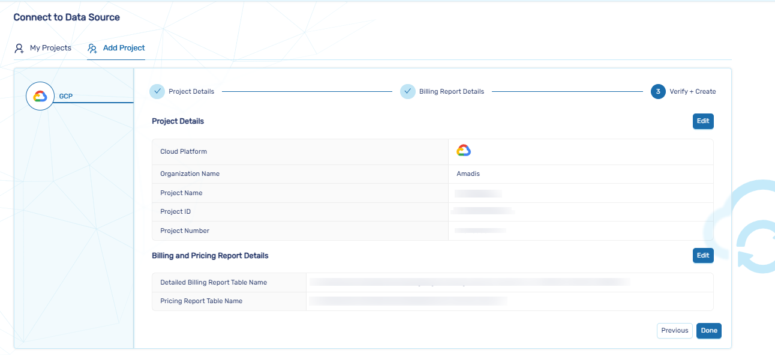The width and height of the screenshot is (775, 356).
Task: Click Google Cloud logo in Cloud Platform row
Action: 464,151
